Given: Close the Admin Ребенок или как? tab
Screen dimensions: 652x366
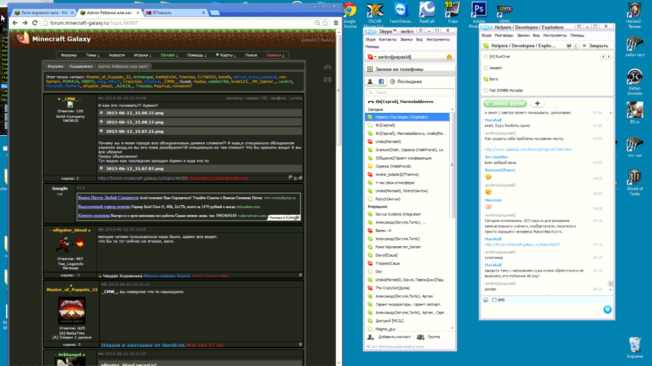Looking at the screenshot, I should coord(138,13).
